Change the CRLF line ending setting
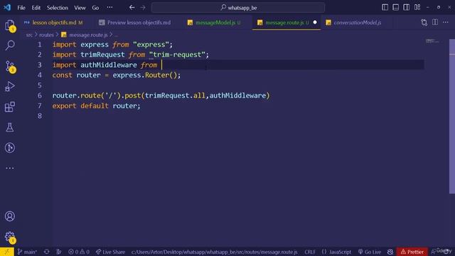The height and width of the screenshot is (256, 455). pyautogui.click(x=310, y=252)
